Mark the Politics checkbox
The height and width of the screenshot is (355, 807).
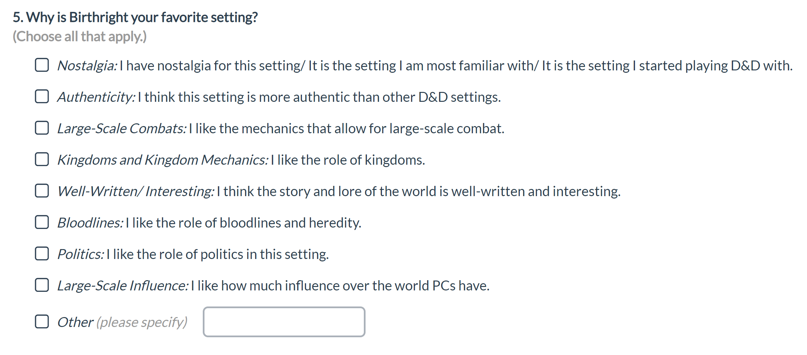point(42,254)
